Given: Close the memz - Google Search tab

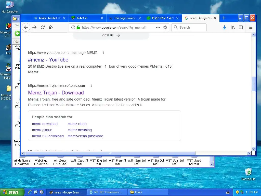Looking at the screenshot, I should (x=215, y=18).
